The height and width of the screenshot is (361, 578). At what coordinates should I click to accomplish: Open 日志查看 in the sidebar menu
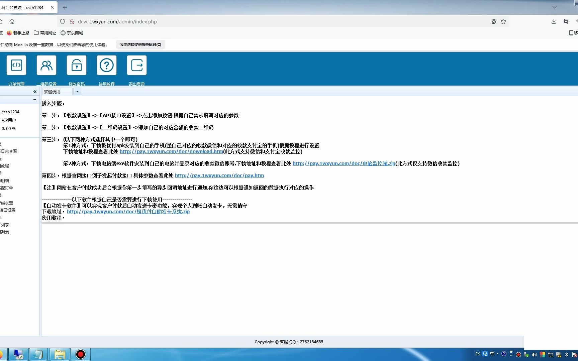pyautogui.click(x=9, y=151)
